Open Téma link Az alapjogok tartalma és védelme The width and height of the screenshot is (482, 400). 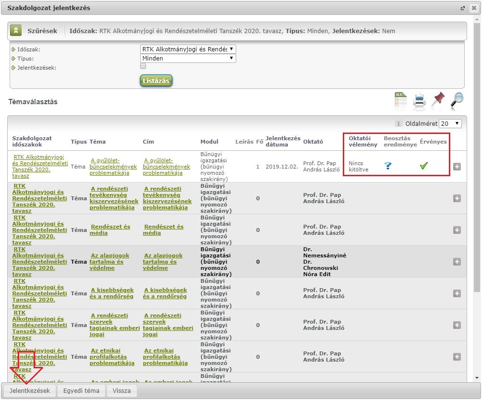click(109, 262)
